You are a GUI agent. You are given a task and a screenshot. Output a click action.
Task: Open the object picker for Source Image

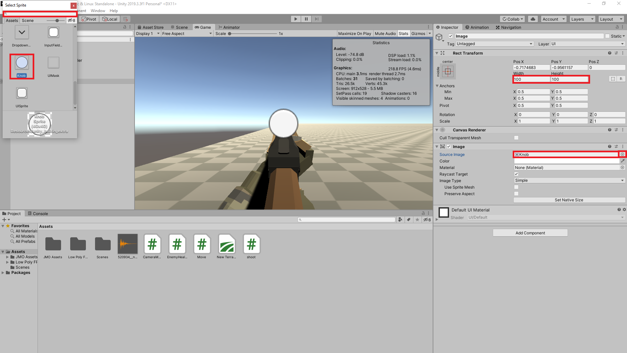622,154
